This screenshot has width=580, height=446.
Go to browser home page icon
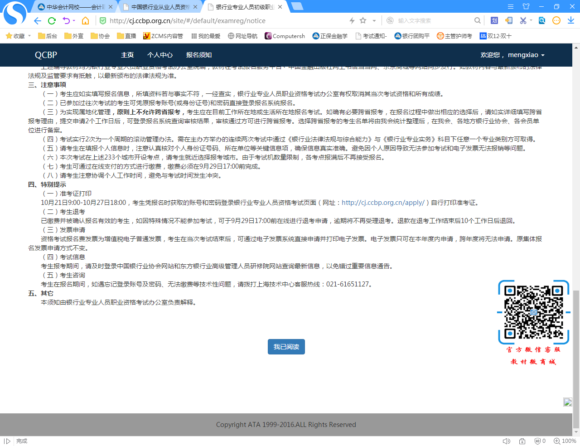tap(85, 21)
